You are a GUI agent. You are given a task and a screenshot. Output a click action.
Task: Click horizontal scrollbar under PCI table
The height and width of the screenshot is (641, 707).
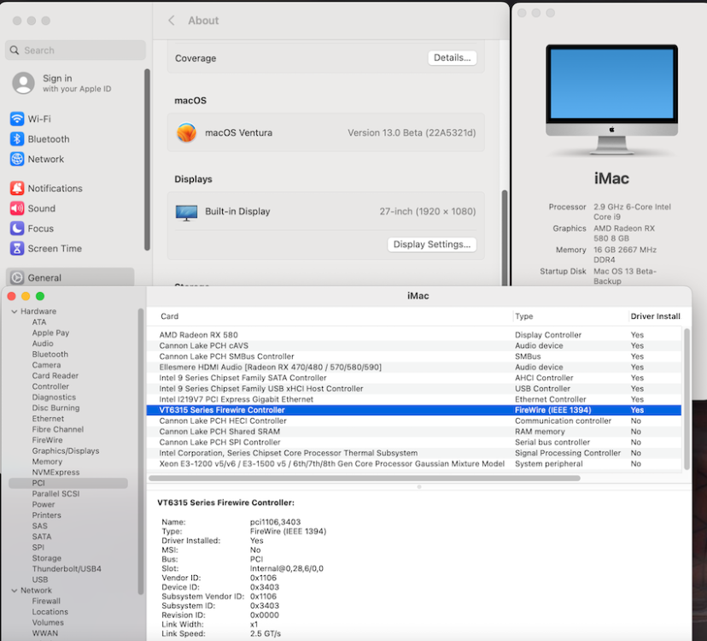(x=365, y=478)
